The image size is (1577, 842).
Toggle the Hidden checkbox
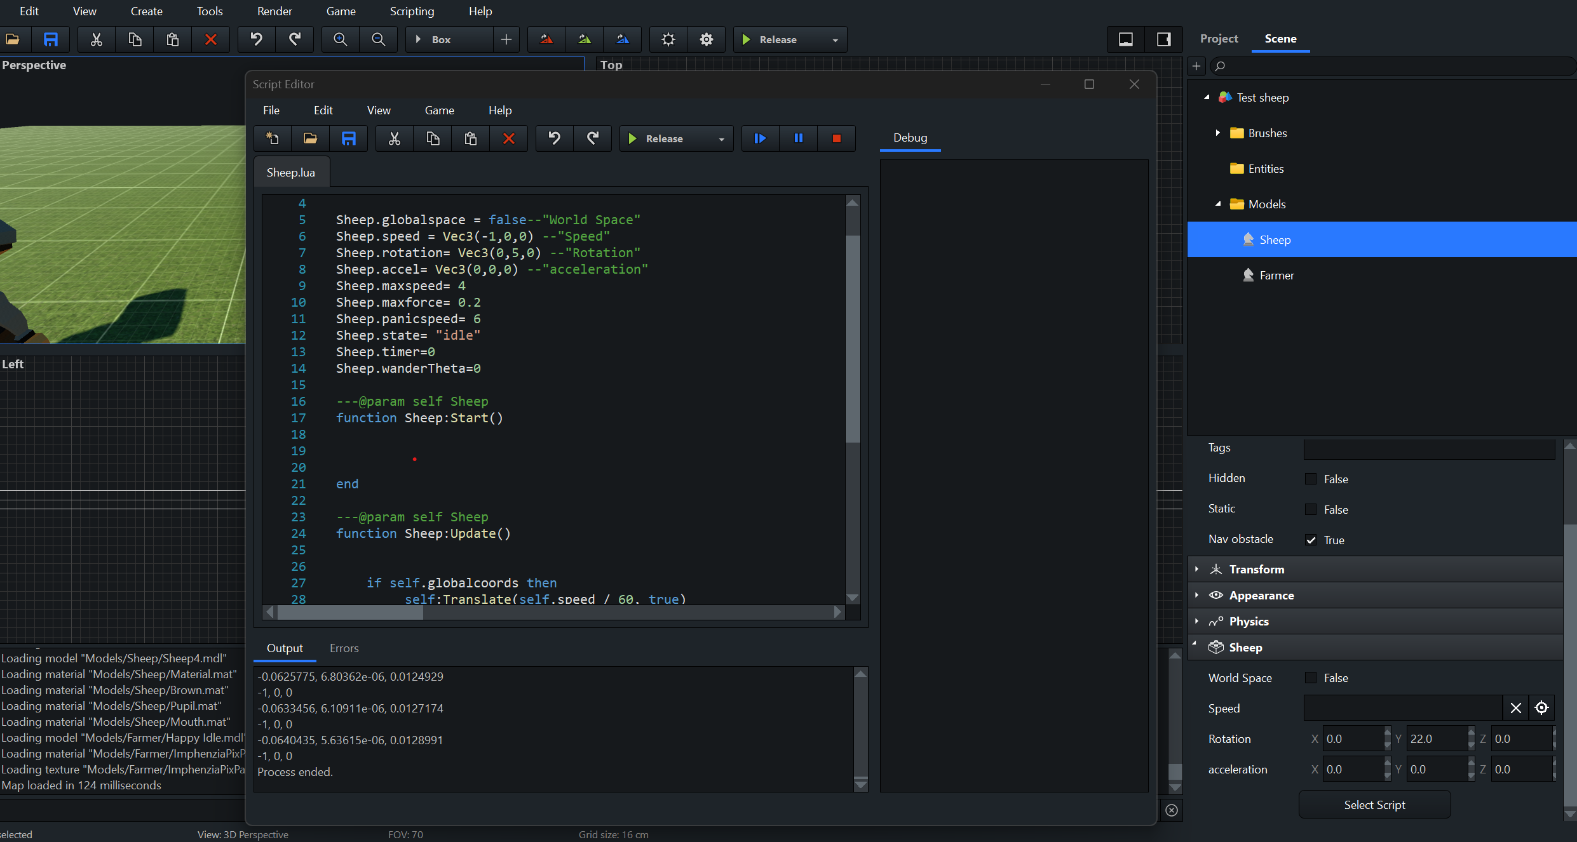pos(1310,479)
